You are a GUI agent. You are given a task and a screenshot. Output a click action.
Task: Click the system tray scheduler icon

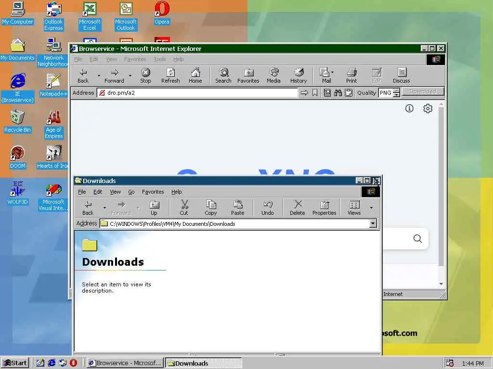[x=450, y=363]
